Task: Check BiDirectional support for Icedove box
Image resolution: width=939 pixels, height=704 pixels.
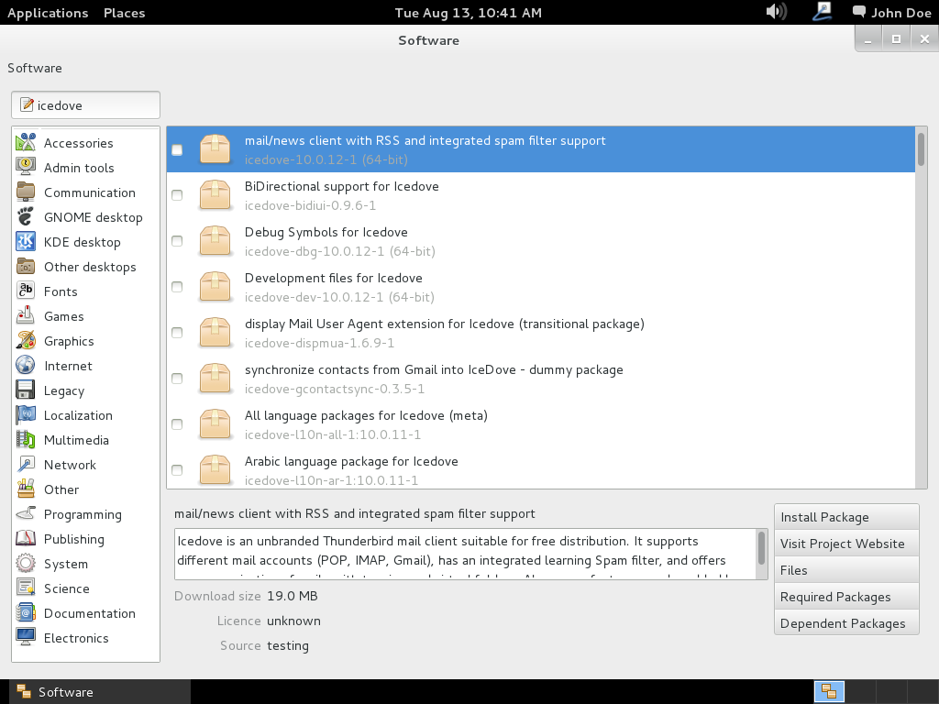Action: point(177,195)
